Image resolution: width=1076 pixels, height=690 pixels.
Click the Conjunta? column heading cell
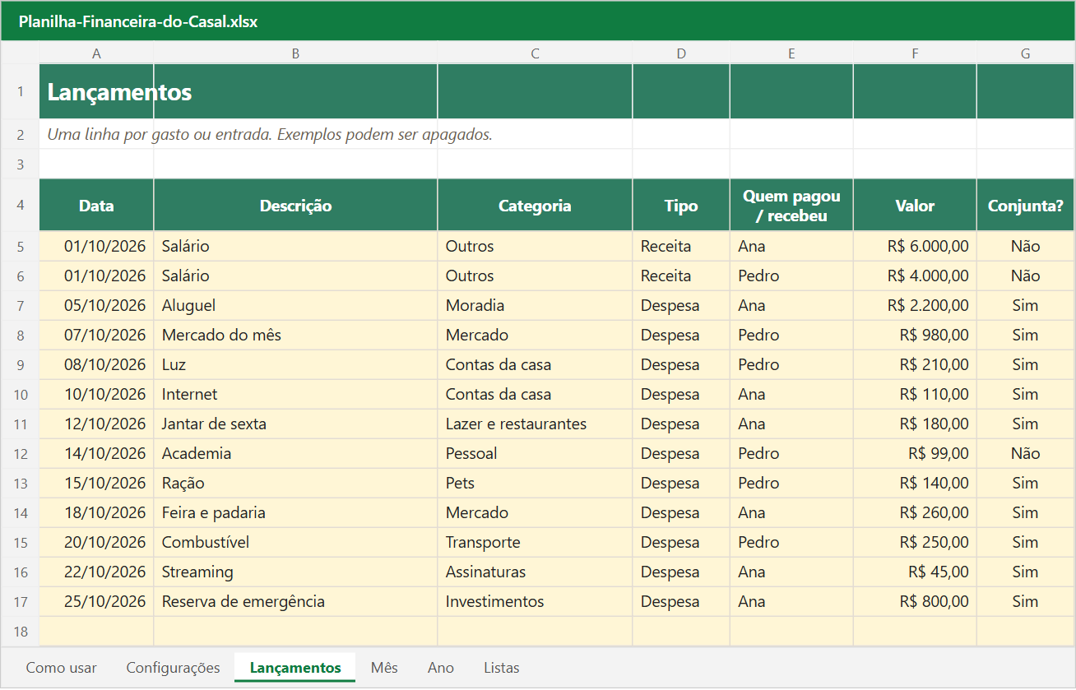coord(1026,206)
